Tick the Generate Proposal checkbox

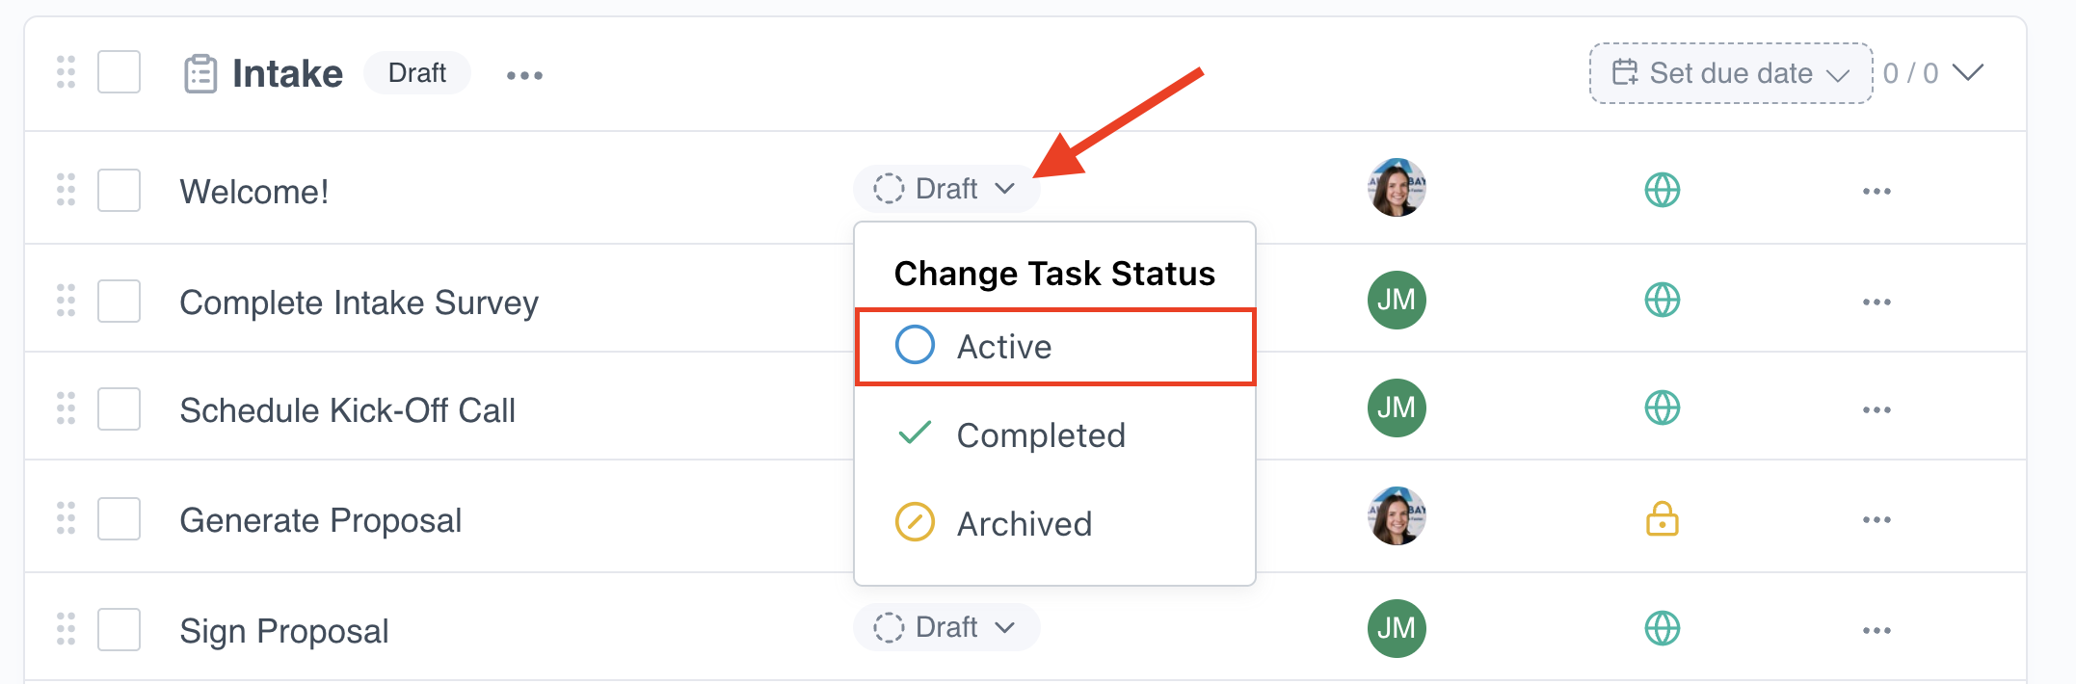point(119,518)
